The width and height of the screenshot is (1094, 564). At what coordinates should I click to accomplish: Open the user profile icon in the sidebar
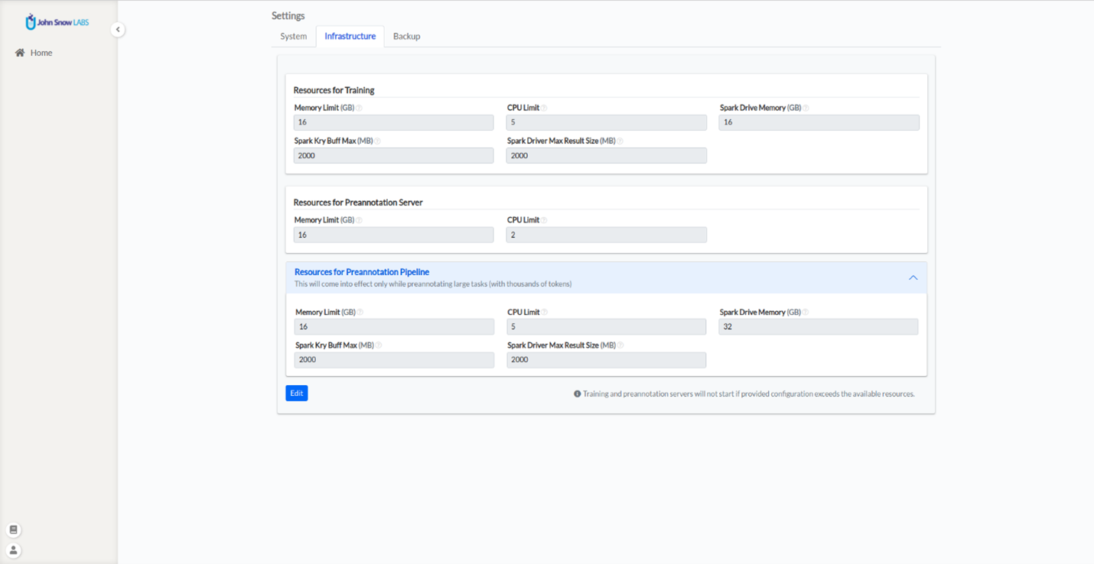pyautogui.click(x=14, y=550)
